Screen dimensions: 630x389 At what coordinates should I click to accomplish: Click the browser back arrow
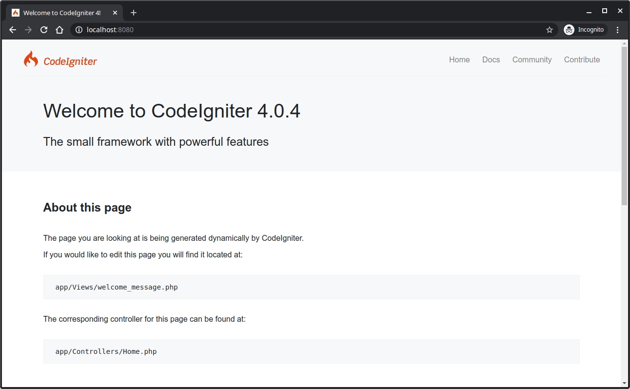click(x=13, y=30)
